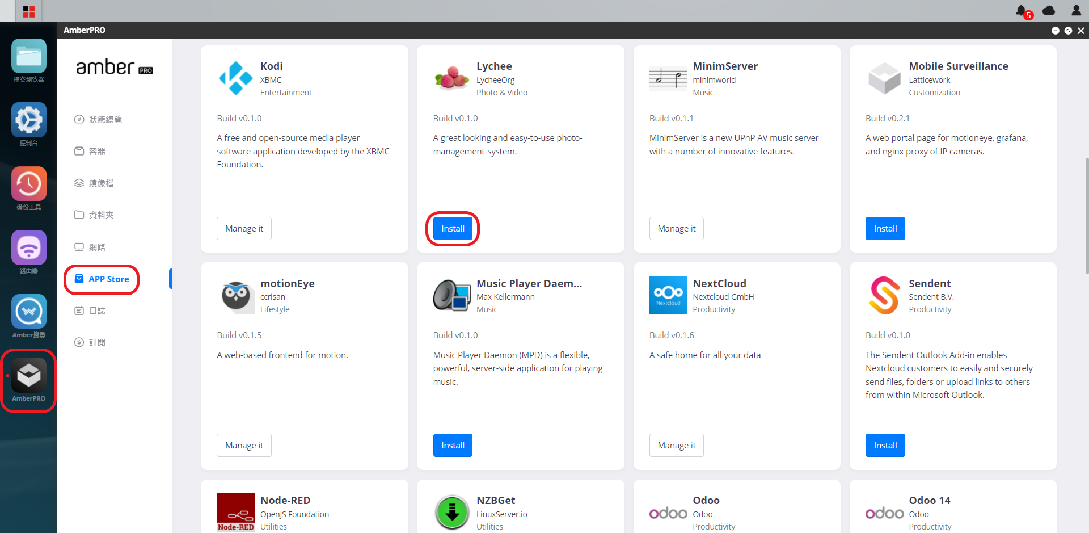
Task: Click the Mobile Surveillance cube logo
Action: [x=884, y=78]
